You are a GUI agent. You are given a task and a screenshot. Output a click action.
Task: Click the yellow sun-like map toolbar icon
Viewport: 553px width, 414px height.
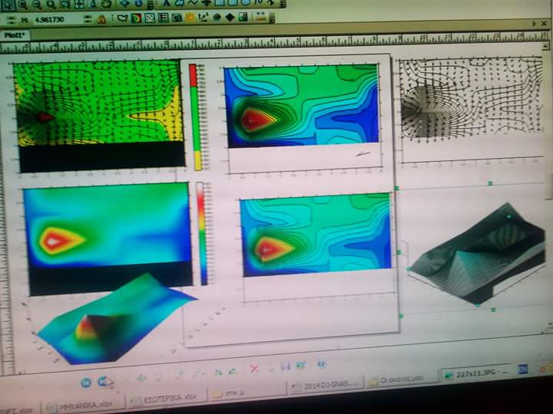[x=190, y=18]
